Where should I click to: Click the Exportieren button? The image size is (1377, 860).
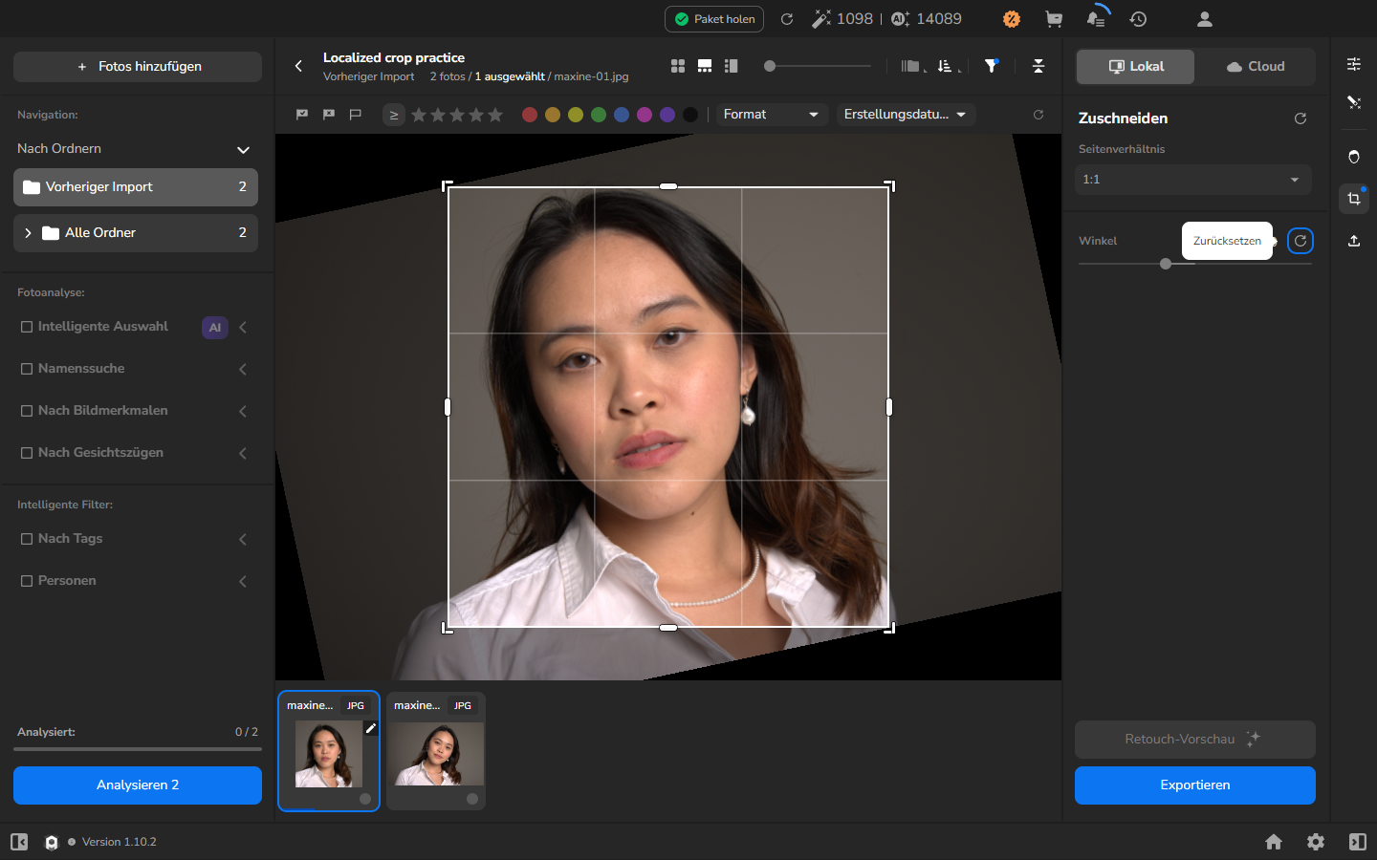point(1195,785)
